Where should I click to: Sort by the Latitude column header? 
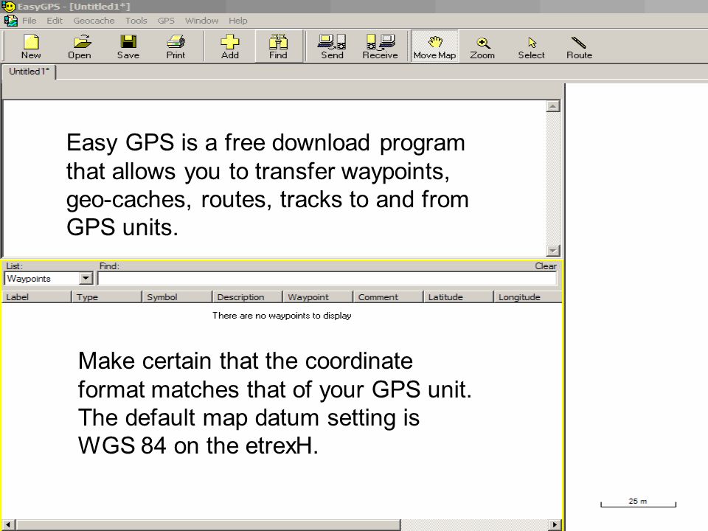(459, 297)
